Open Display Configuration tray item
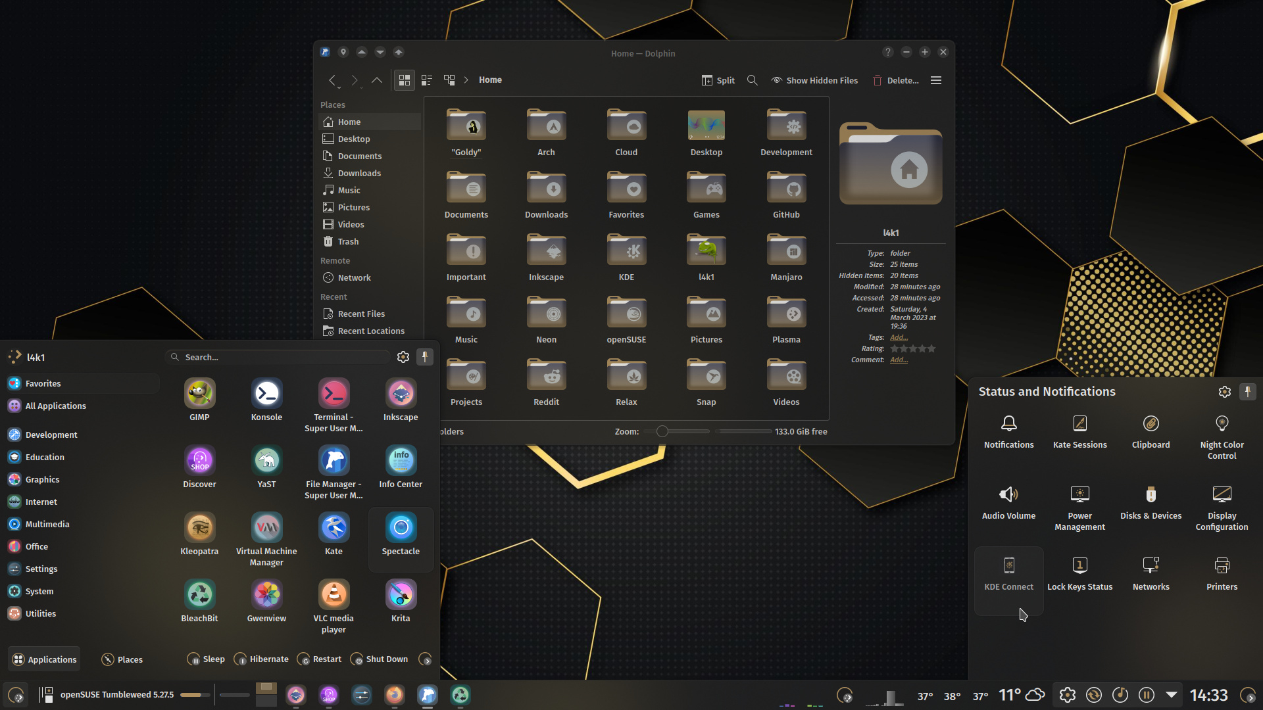The height and width of the screenshot is (710, 1263). 1222,508
